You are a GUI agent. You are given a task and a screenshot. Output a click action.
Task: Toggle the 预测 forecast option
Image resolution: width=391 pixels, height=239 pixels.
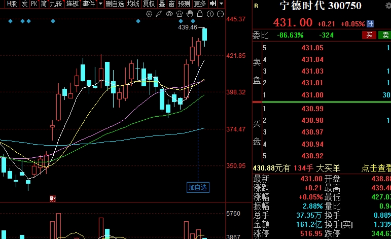click(184, 4)
